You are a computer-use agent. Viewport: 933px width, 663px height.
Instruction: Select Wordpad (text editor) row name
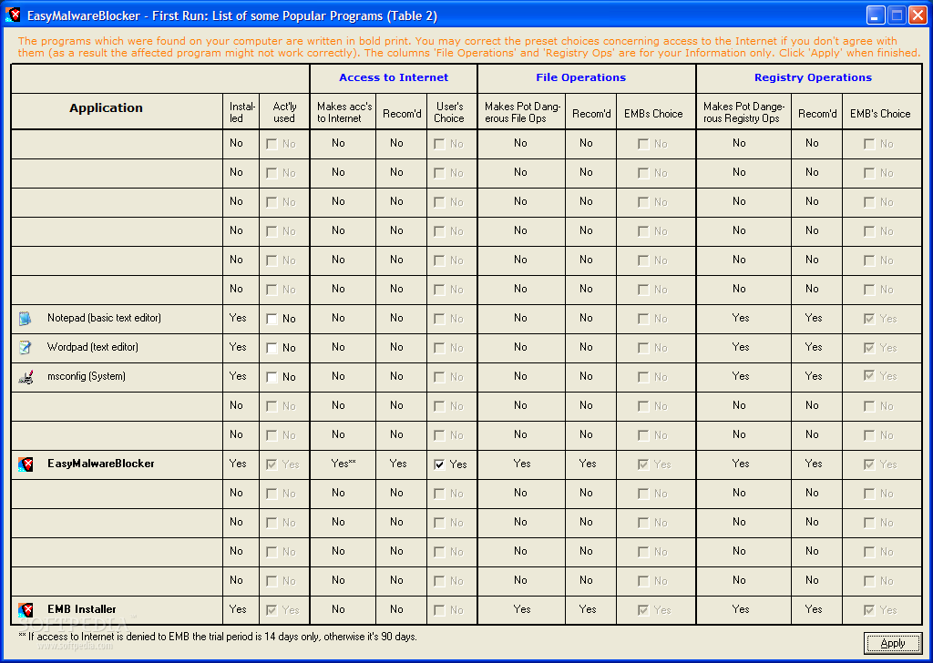tap(92, 347)
